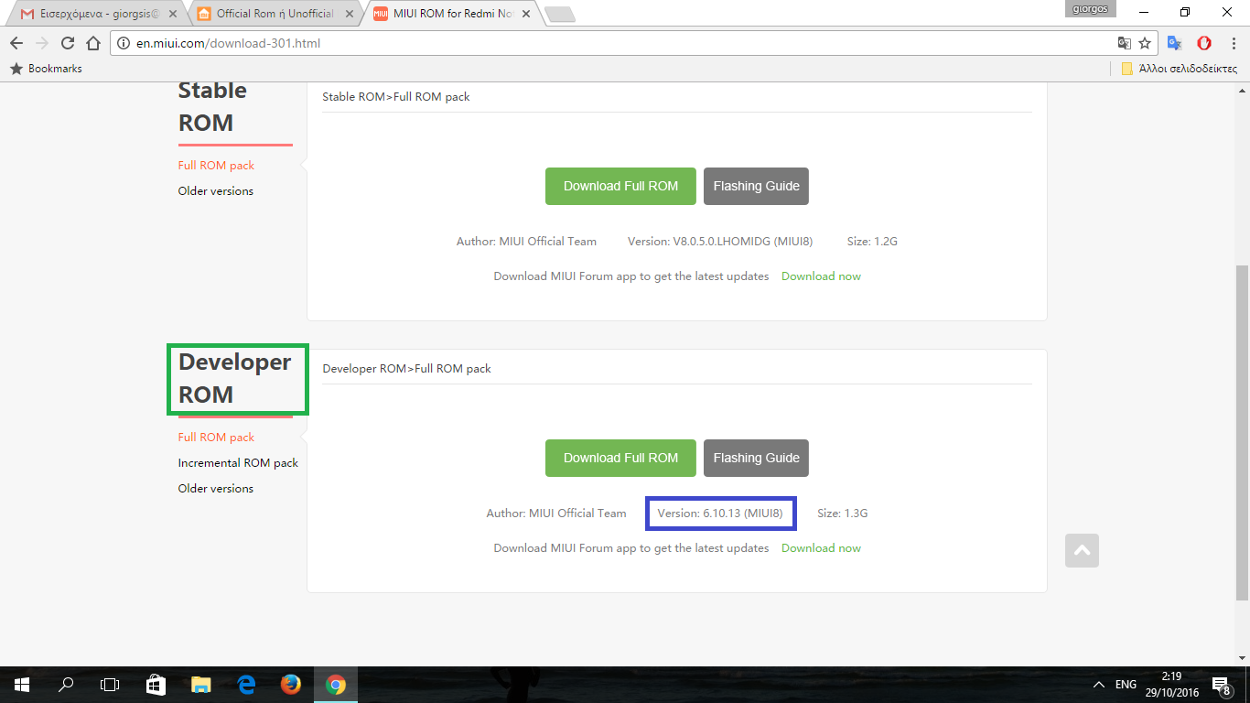
Task: Open Older versions under Developer ROM
Action: click(x=216, y=489)
